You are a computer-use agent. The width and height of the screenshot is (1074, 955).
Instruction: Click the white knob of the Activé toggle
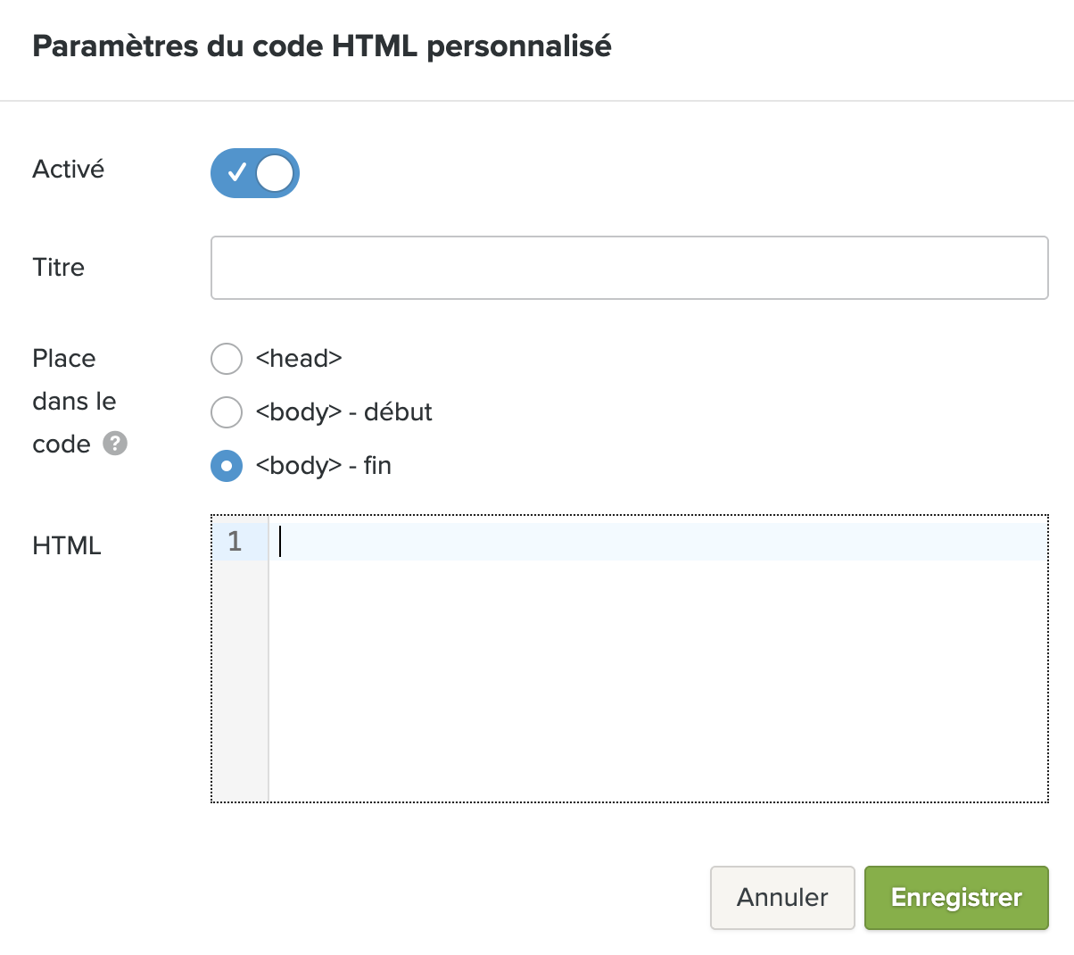(275, 173)
